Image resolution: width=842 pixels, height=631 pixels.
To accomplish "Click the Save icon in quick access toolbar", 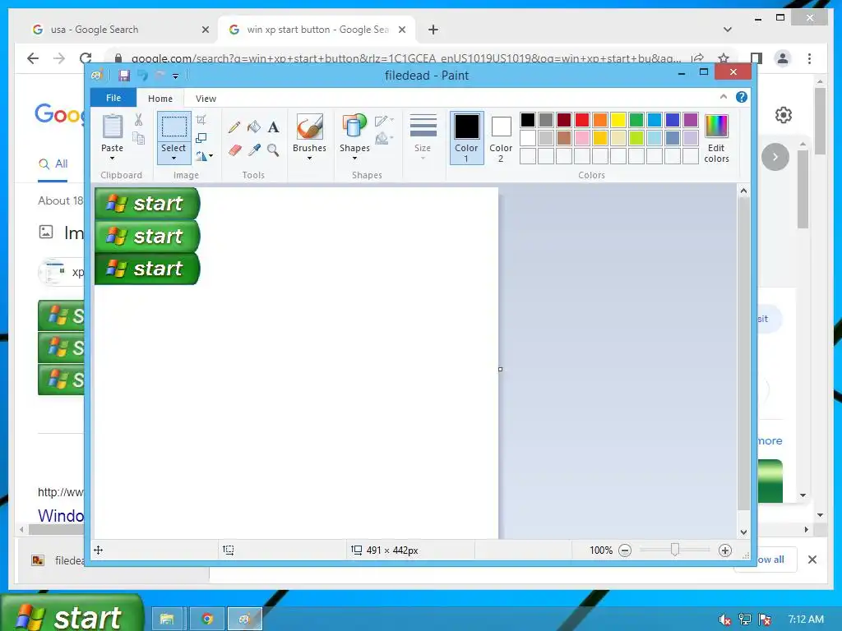I will [x=124, y=76].
